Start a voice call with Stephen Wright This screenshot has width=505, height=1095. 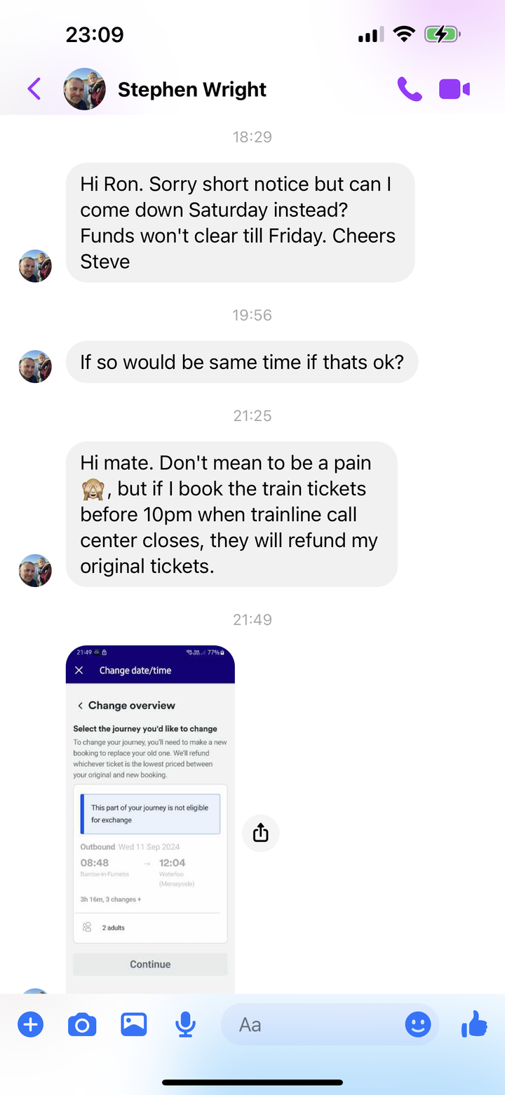point(410,89)
